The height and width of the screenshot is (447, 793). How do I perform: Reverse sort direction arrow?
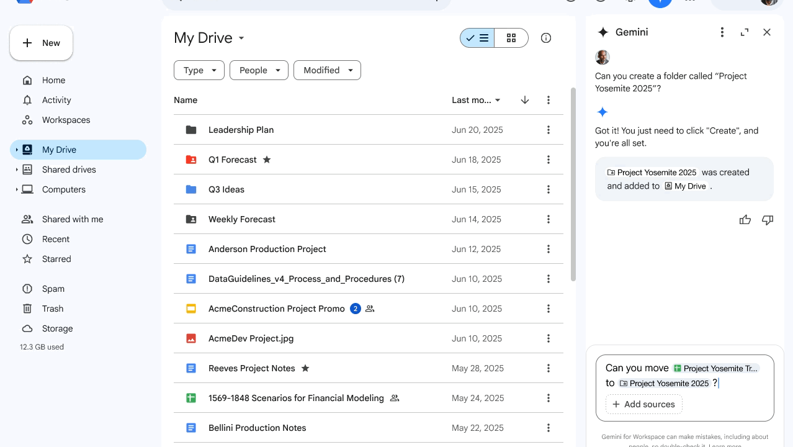pyautogui.click(x=525, y=100)
